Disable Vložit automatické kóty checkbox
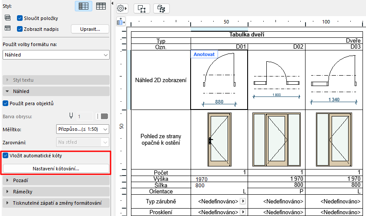 click(6, 156)
